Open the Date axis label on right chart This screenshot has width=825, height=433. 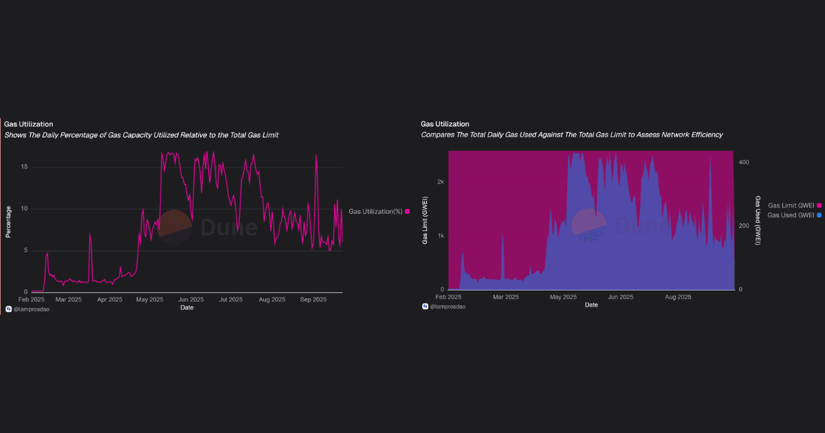click(x=591, y=304)
